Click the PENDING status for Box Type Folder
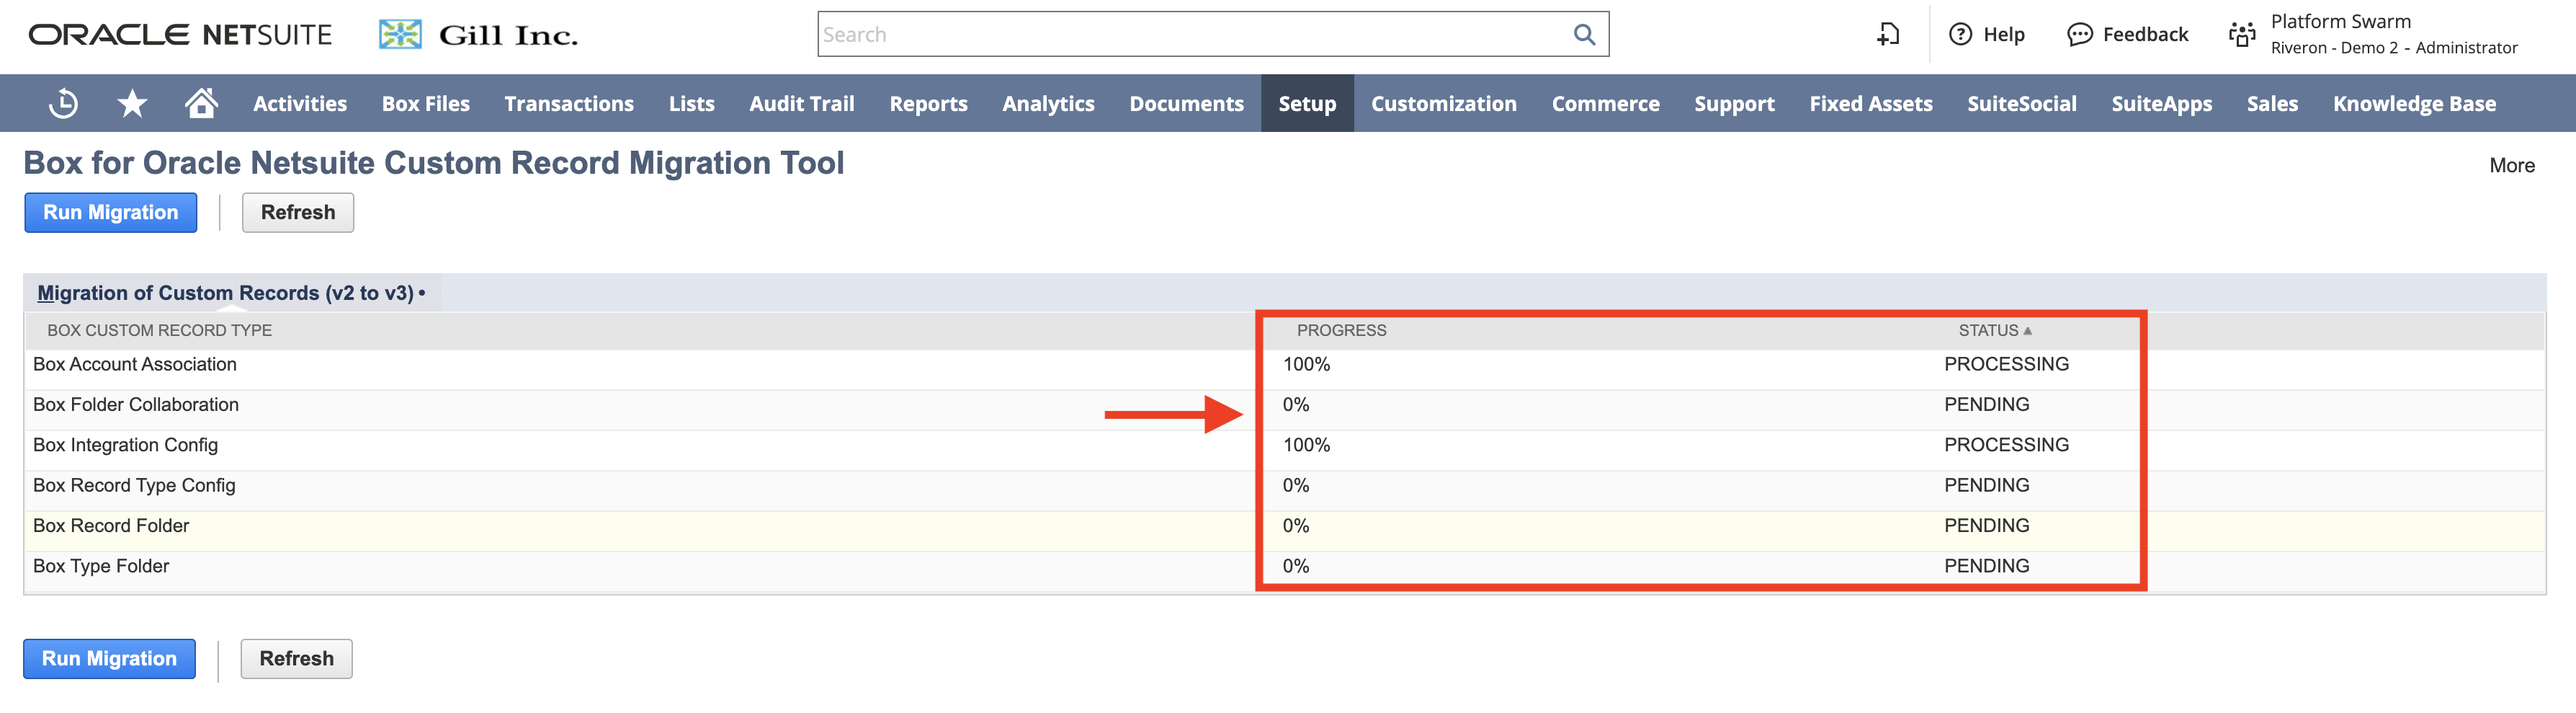2576x713 pixels. click(x=1986, y=566)
